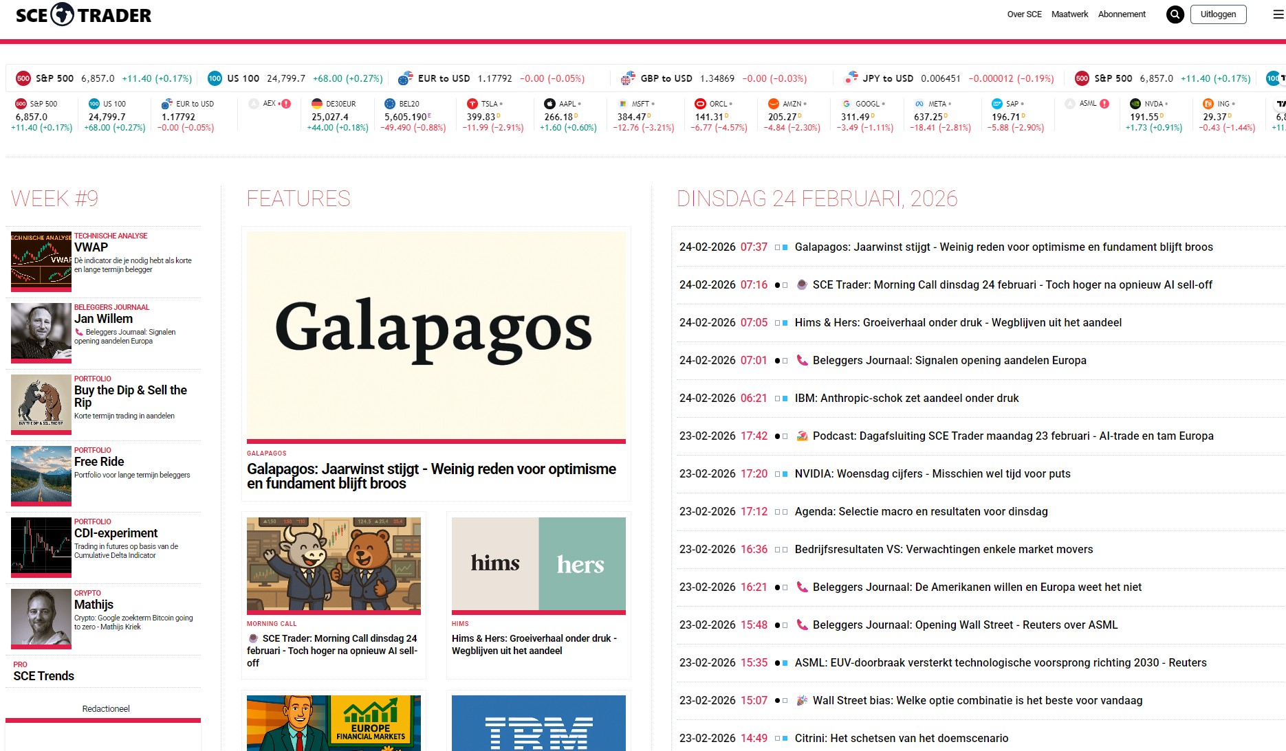Viewport: 1286px width, 751px height.
Task: Open Buy the Dip & Sell the Rip portfolio
Action: (131, 396)
